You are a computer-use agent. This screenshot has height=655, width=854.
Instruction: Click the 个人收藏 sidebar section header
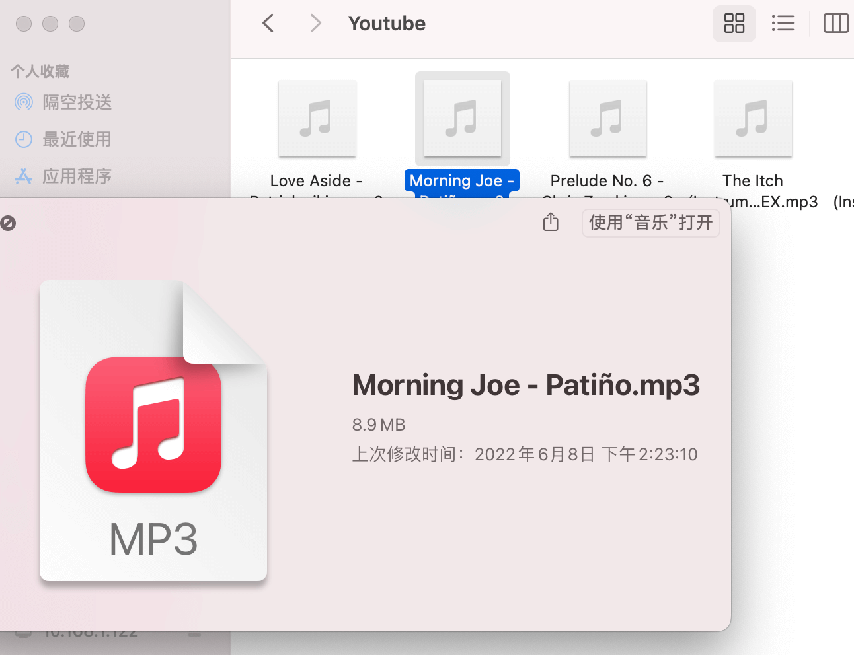click(40, 71)
